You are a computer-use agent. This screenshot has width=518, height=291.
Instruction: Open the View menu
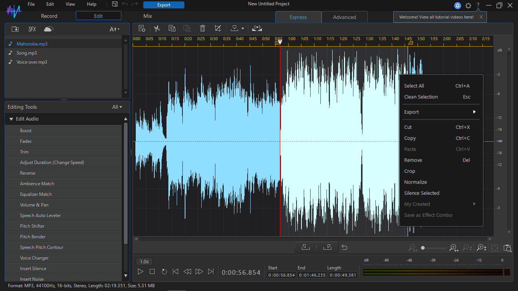(70, 4)
